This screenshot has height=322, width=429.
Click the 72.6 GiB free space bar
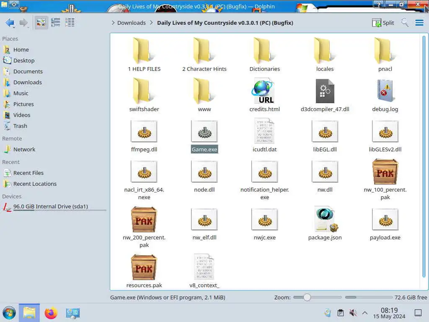coord(369,297)
